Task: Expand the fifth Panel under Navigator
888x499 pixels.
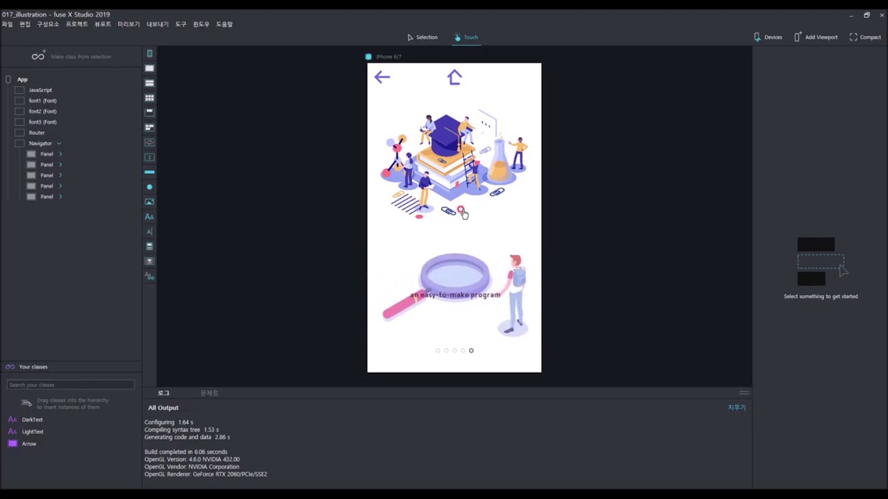Action: [60, 197]
